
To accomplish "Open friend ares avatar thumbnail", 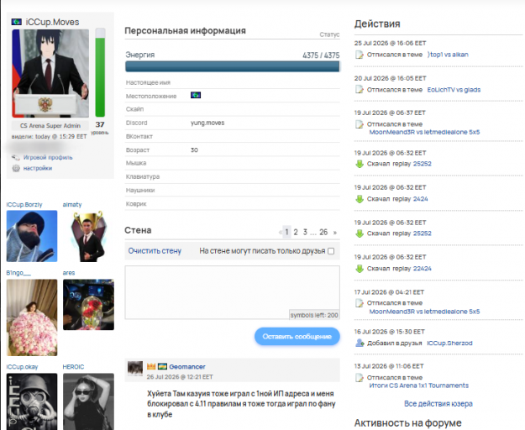I will pos(88,305).
